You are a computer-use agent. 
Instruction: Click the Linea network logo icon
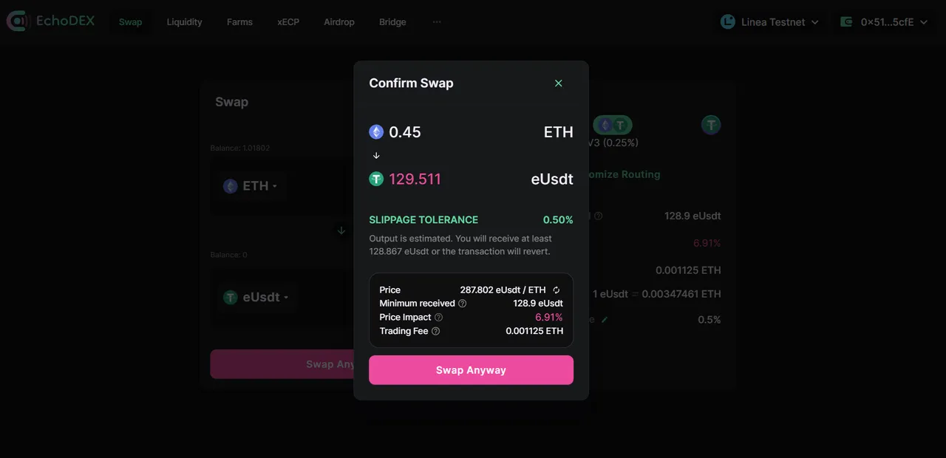728,22
